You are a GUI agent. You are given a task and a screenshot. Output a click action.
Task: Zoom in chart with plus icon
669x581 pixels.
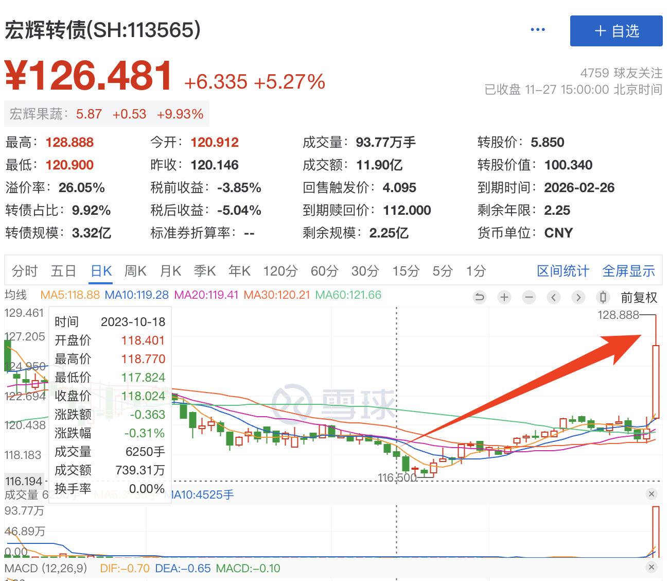pyautogui.click(x=504, y=297)
